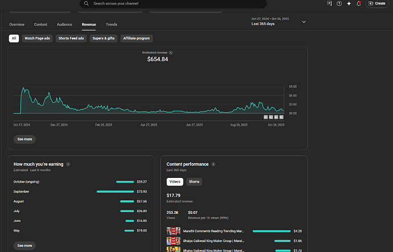Expand the Last 365 days date range dropdown
Image resolution: width=393 pixels, height=252 pixels.
pos(304,22)
